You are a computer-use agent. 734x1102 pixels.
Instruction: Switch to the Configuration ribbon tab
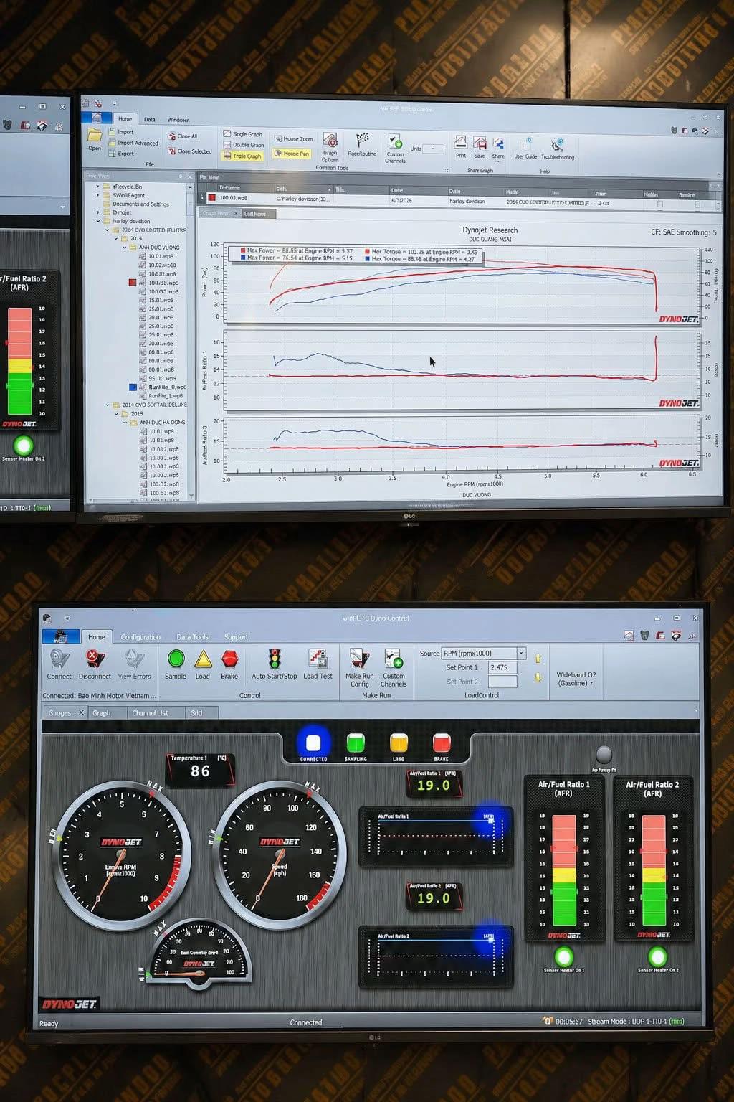140,637
